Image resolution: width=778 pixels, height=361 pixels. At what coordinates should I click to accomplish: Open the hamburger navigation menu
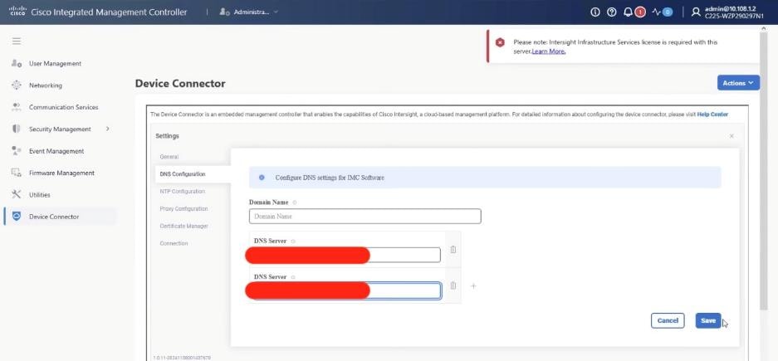point(17,41)
